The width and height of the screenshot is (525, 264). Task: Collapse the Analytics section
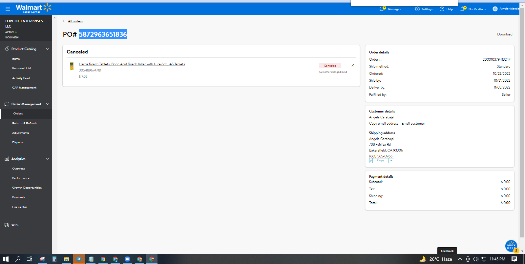(x=48, y=159)
